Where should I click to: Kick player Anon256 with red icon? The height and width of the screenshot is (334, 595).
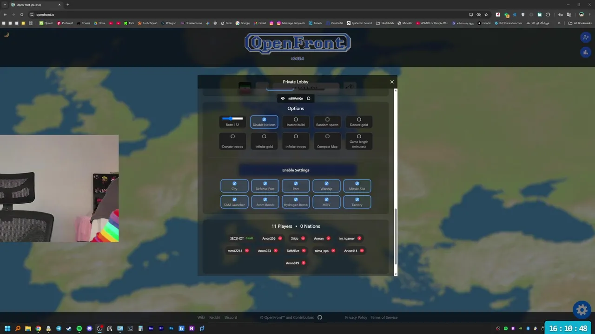pos(280,238)
